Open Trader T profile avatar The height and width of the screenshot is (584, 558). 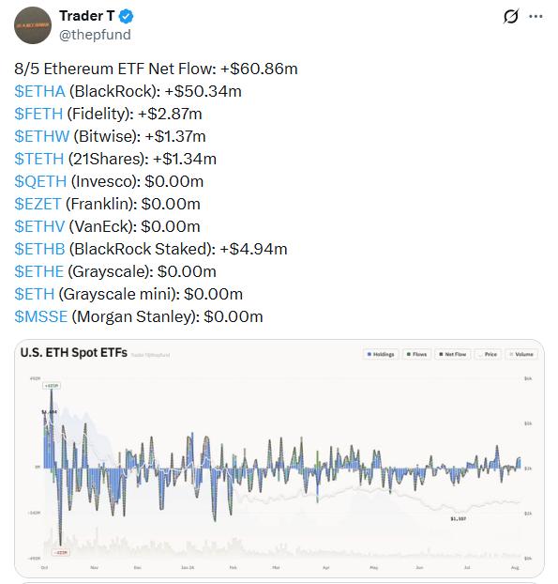click(x=33, y=25)
